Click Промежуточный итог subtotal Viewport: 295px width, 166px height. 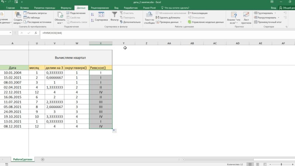268,22
